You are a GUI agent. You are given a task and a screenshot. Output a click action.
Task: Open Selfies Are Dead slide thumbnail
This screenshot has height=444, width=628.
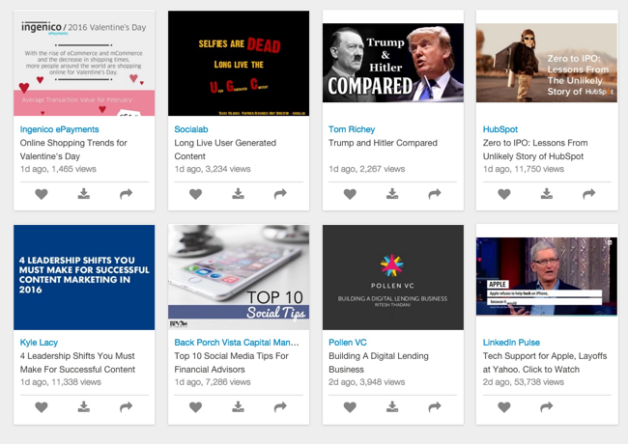[239, 63]
